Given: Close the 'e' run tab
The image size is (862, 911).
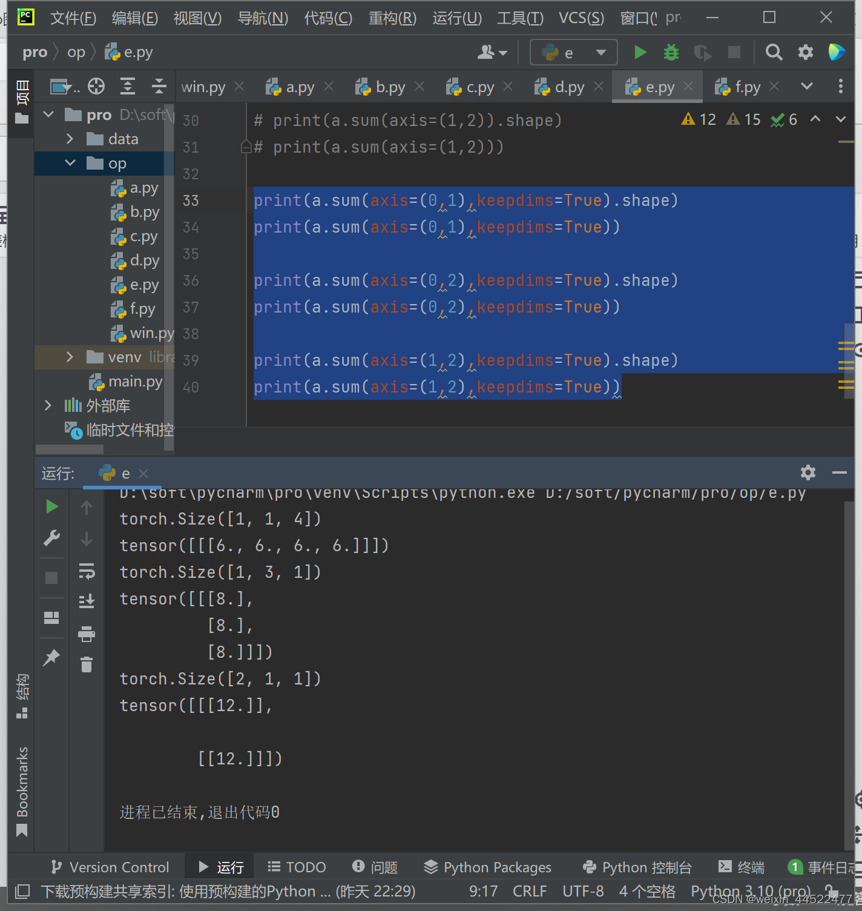Looking at the screenshot, I should tap(143, 474).
